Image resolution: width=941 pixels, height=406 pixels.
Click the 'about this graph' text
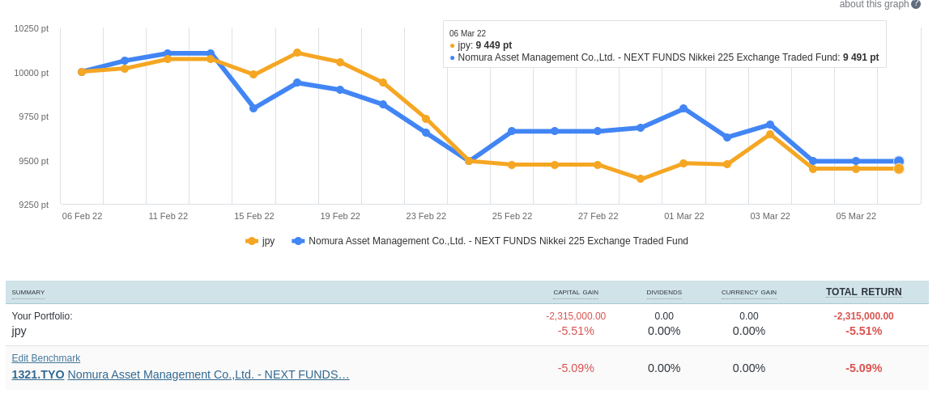[x=874, y=4]
